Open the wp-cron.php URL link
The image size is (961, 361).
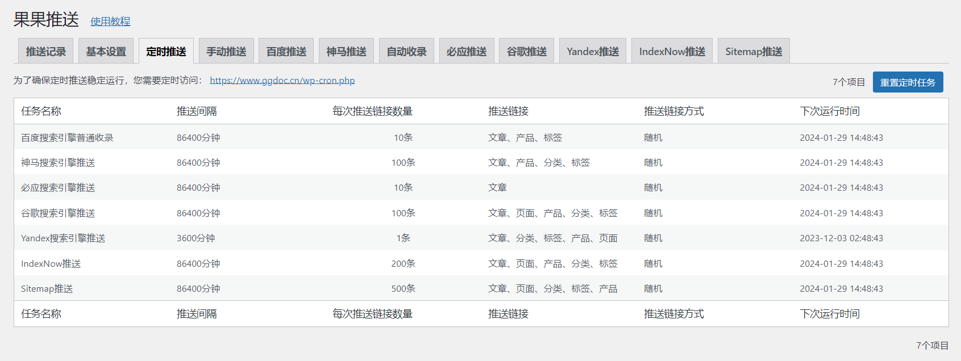[x=282, y=80]
